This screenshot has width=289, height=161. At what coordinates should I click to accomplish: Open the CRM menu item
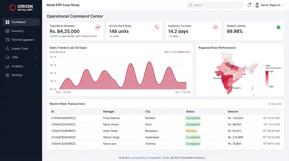(21, 57)
